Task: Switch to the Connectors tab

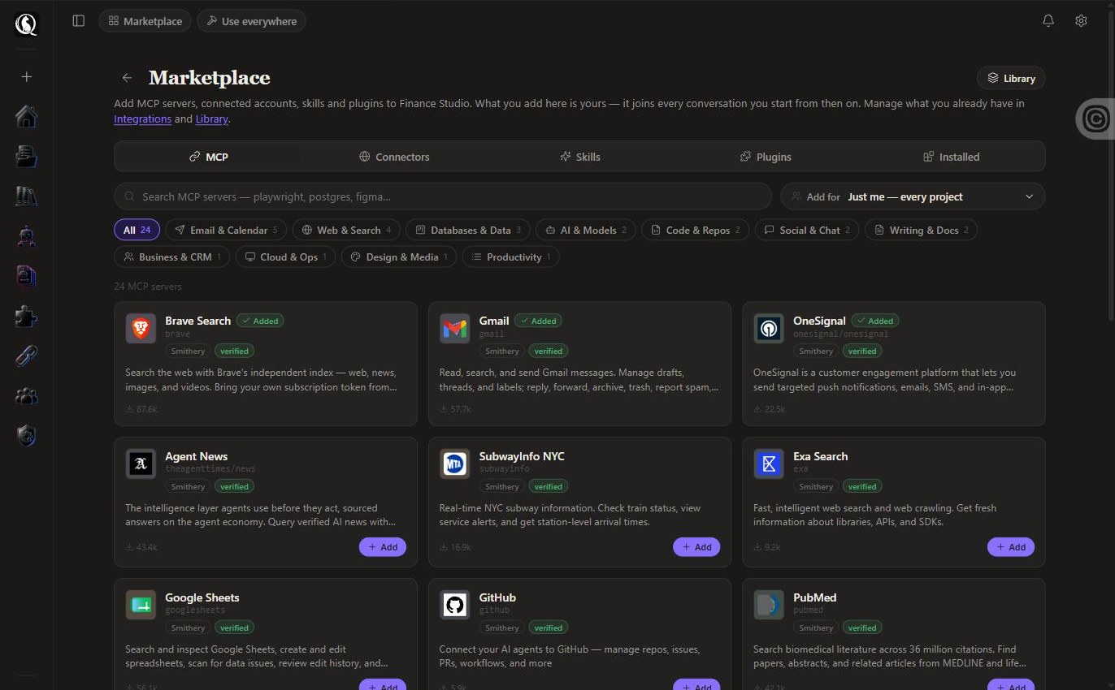Action: [x=394, y=157]
